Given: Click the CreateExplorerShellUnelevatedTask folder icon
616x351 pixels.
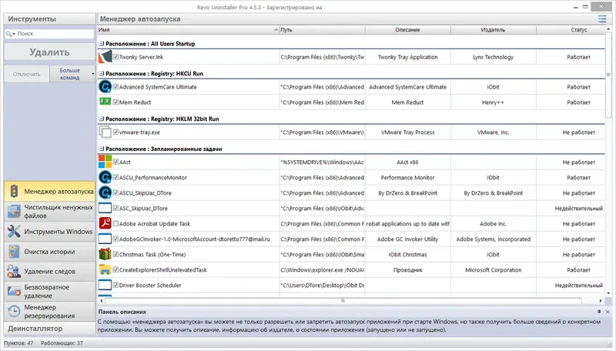Looking at the screenshot, I should click(105, 269).
